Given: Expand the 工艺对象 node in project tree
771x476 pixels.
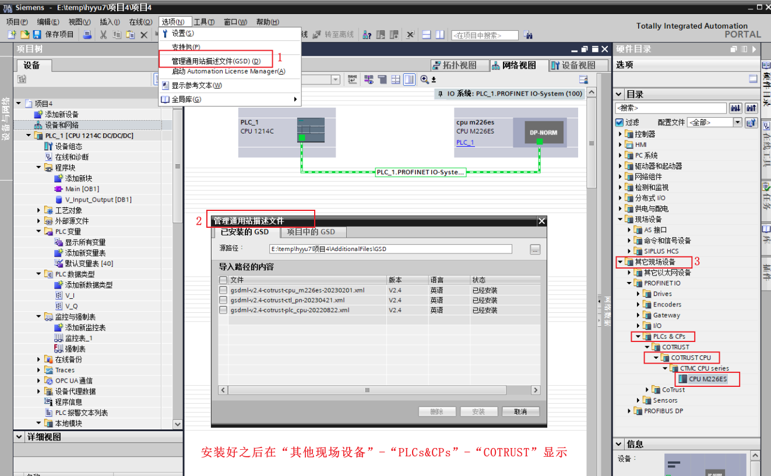Looking at the screenshot, I should [38, 210].
